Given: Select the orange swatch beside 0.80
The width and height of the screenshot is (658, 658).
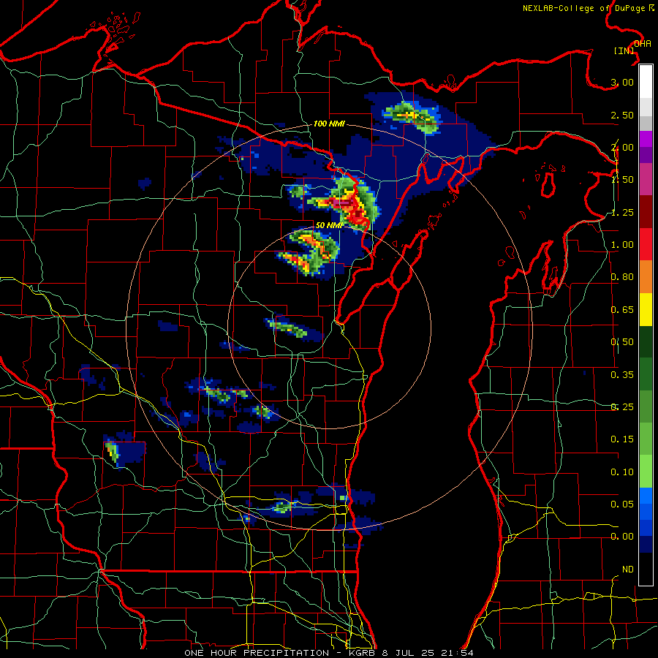Looking at the screenshot, I should (x=646, y=277).
